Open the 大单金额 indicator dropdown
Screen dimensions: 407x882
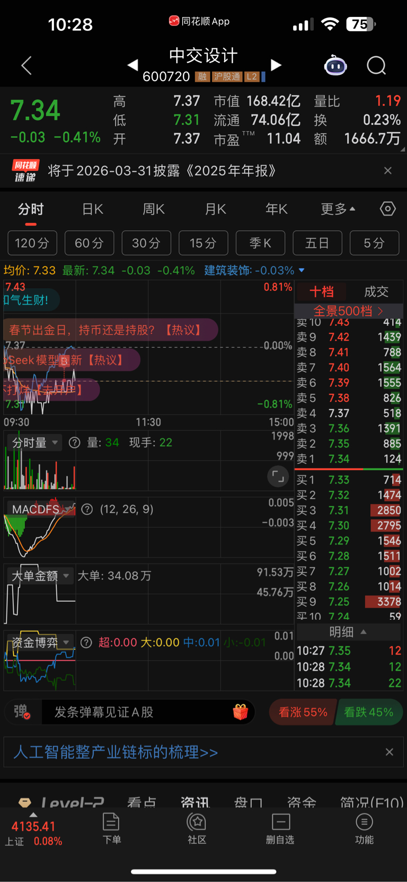pyautogui.click(x=40, y=576)
